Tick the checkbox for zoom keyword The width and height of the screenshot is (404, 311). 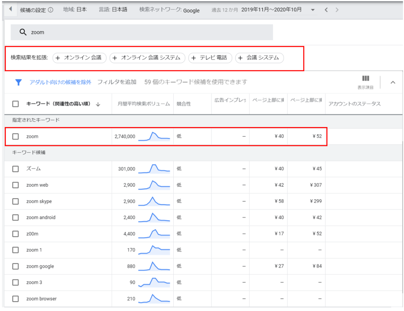click(x=15, y=136)
